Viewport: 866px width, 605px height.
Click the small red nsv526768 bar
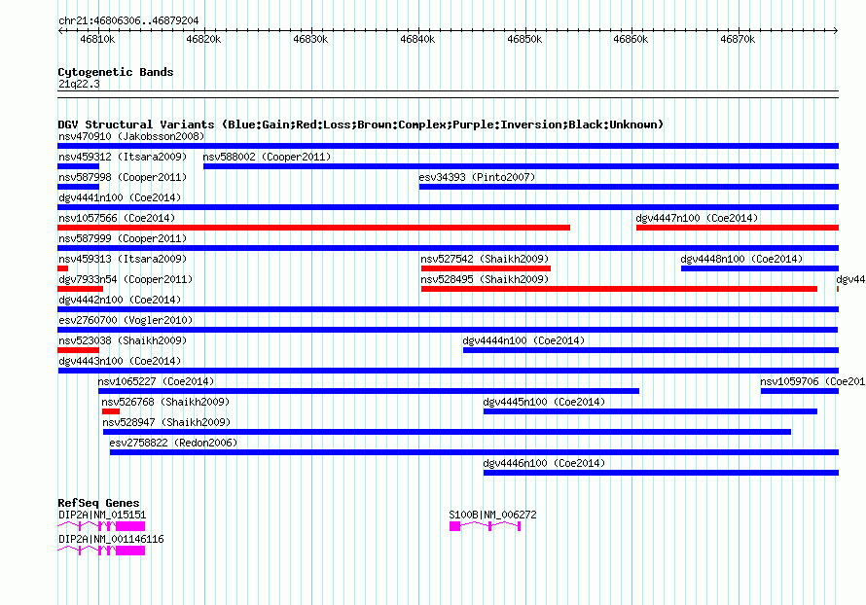coord(111,411)
